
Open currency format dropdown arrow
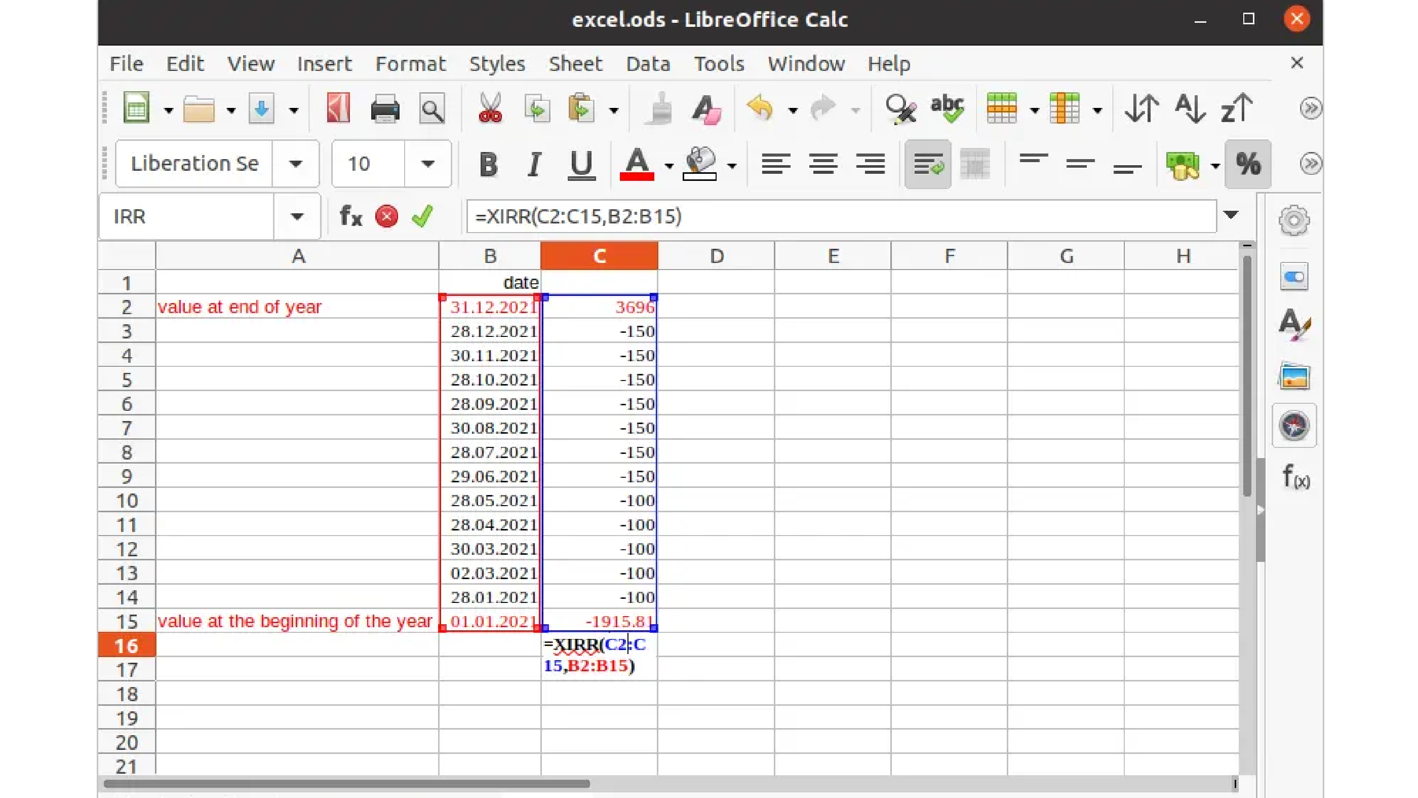point(1215,165)
